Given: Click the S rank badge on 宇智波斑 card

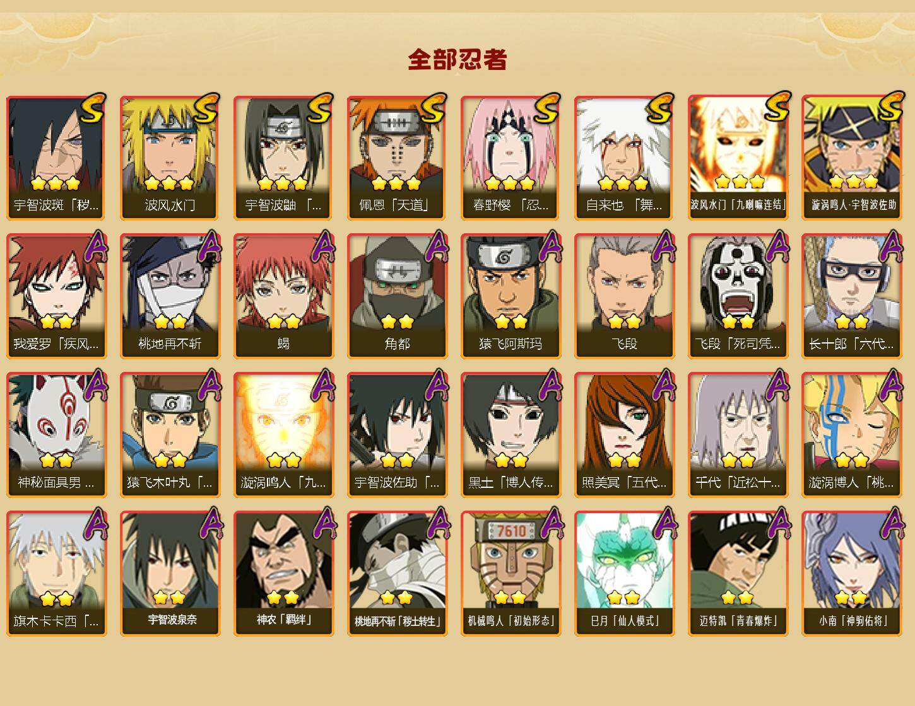Looking at the screenshot, I should (93, 108).
